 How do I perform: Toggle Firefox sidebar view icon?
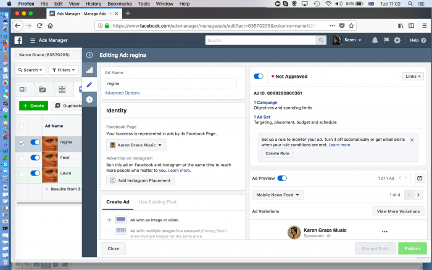(x=412, y=26)
